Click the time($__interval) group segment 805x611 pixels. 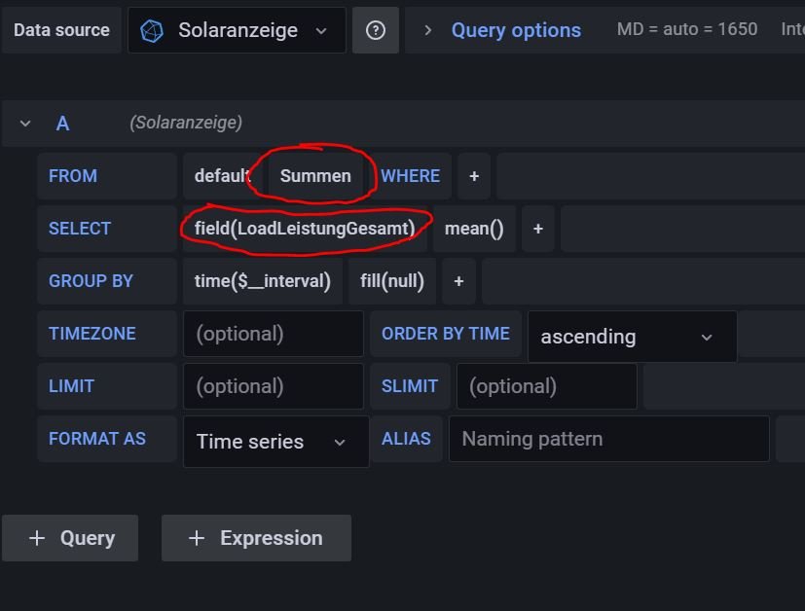tap(263, 281)
